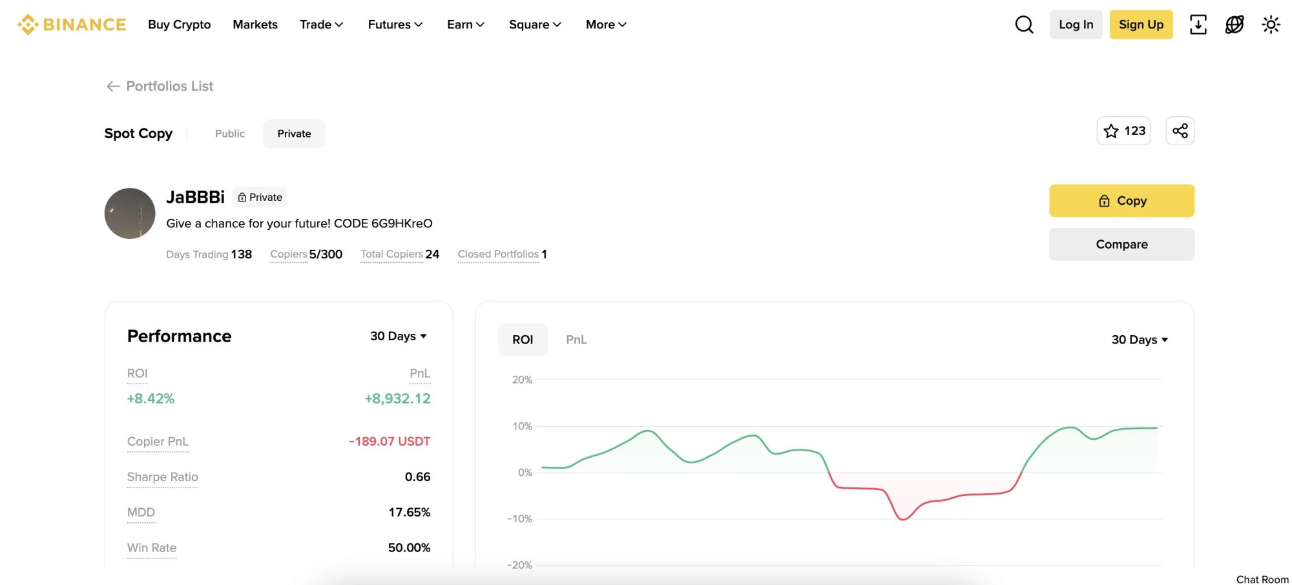Open the Futures menu
Screen dimensions: 1292x585
(x=395, y=24)
